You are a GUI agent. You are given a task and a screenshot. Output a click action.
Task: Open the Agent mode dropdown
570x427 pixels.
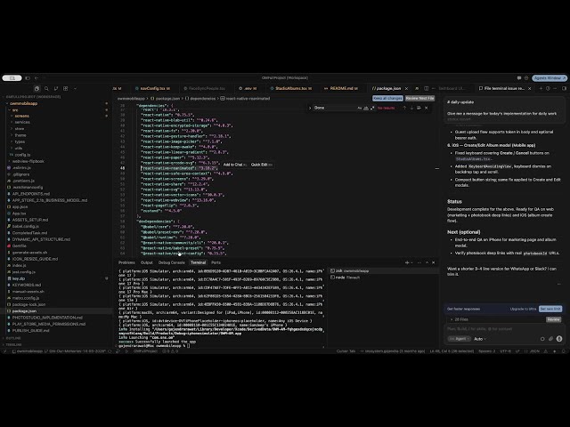point(460,339)
